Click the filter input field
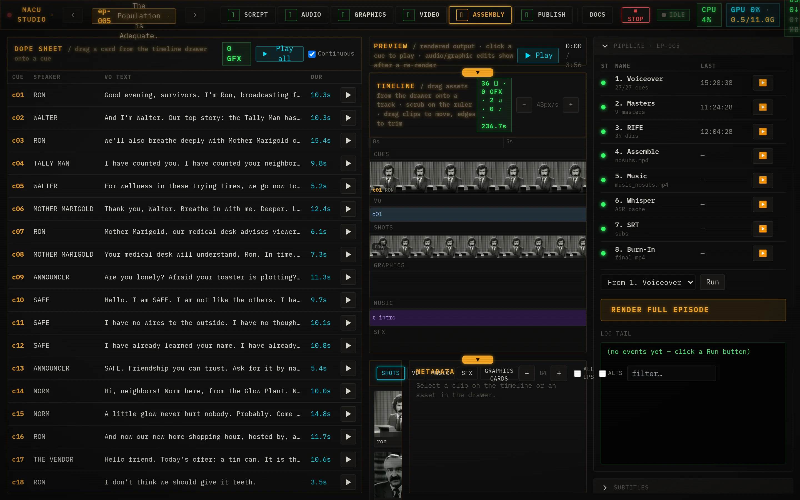The width and height of the screenshot is (800, 500). pos(671,374)
